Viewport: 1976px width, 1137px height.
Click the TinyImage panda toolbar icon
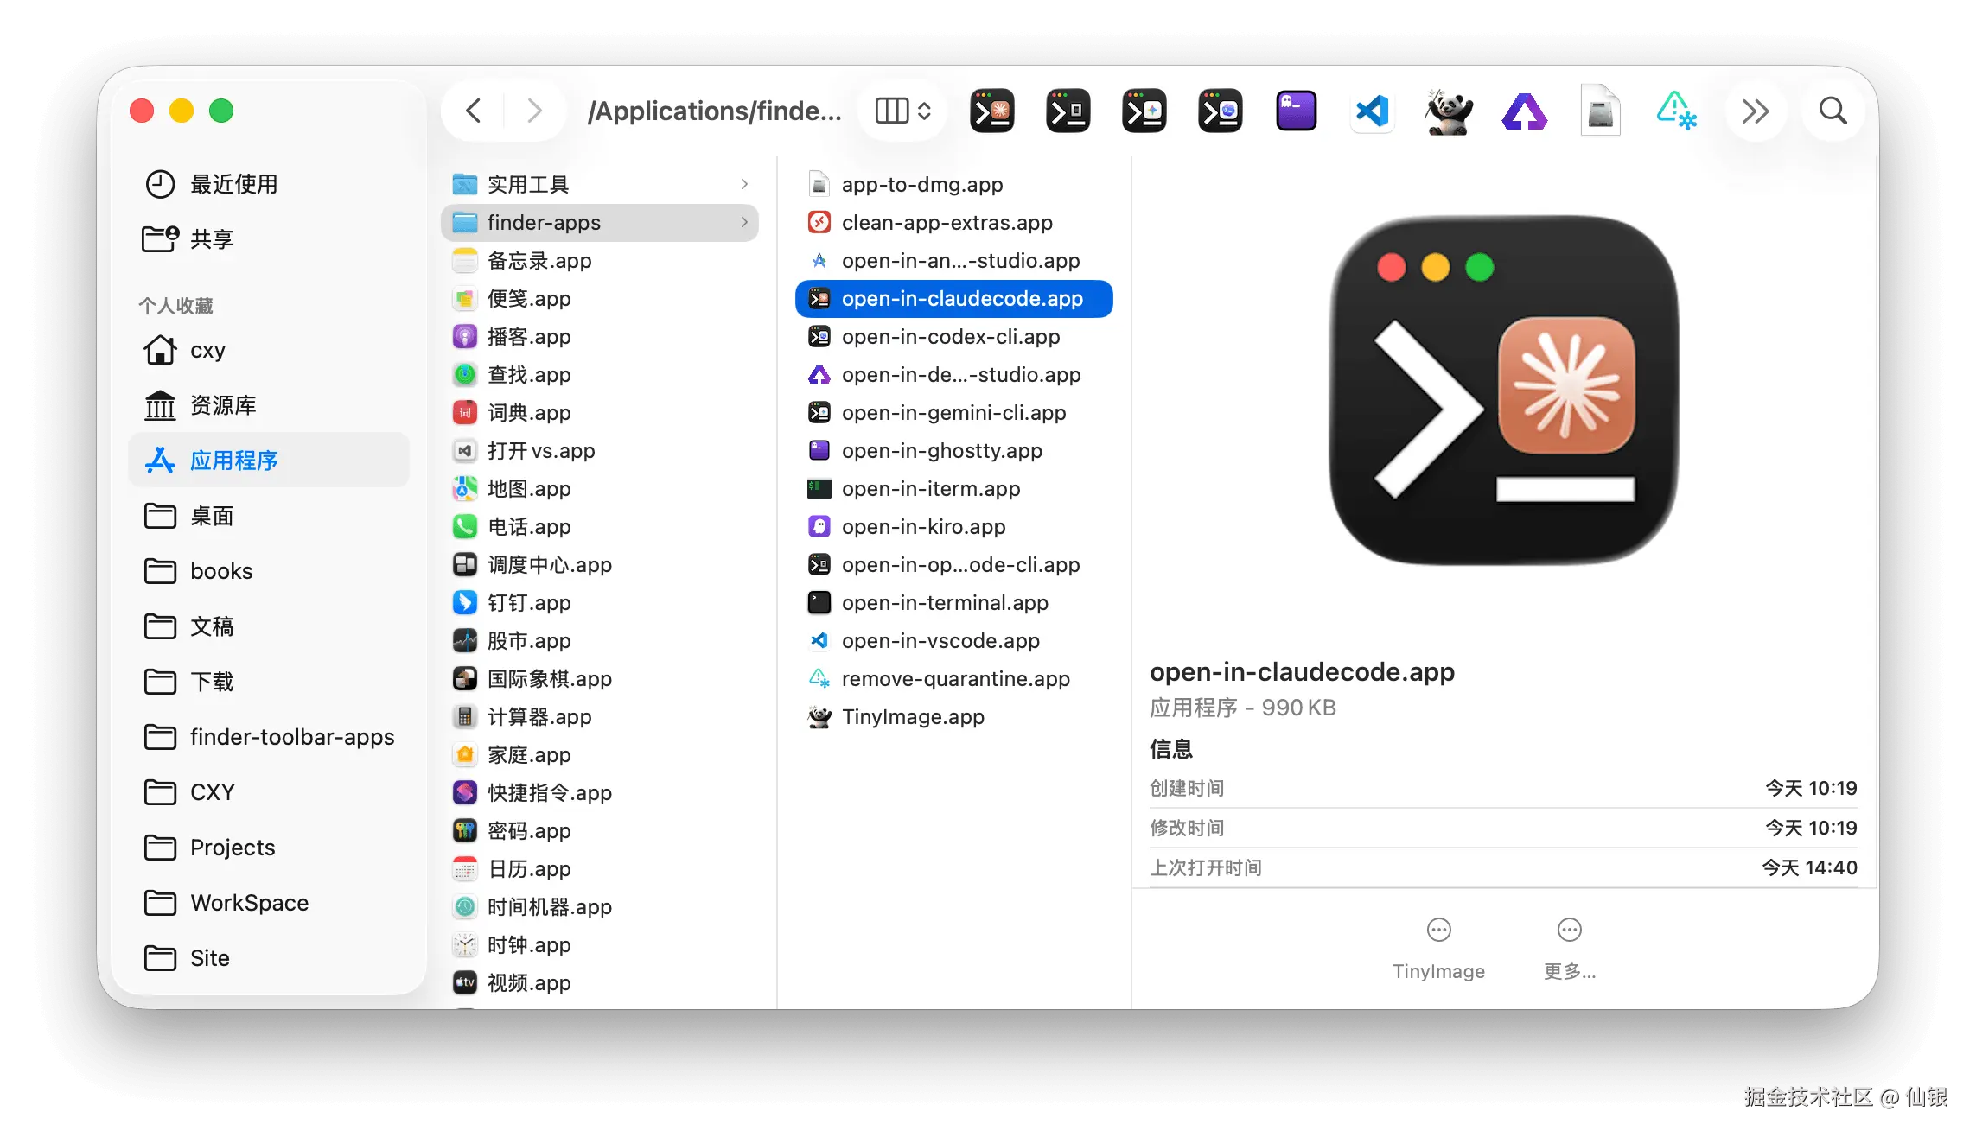point(1448,111)
